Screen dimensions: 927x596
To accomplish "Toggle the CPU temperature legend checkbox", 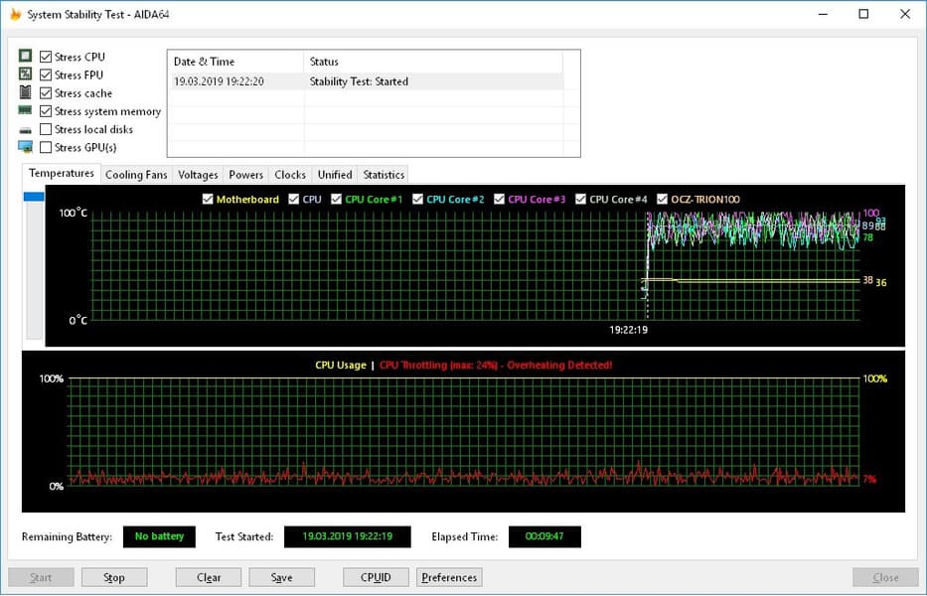I will tap(293, 200).
